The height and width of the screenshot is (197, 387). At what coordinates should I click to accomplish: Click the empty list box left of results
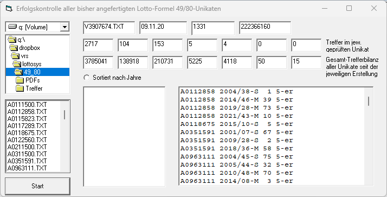pyautogui.click(x=124, y=136)
